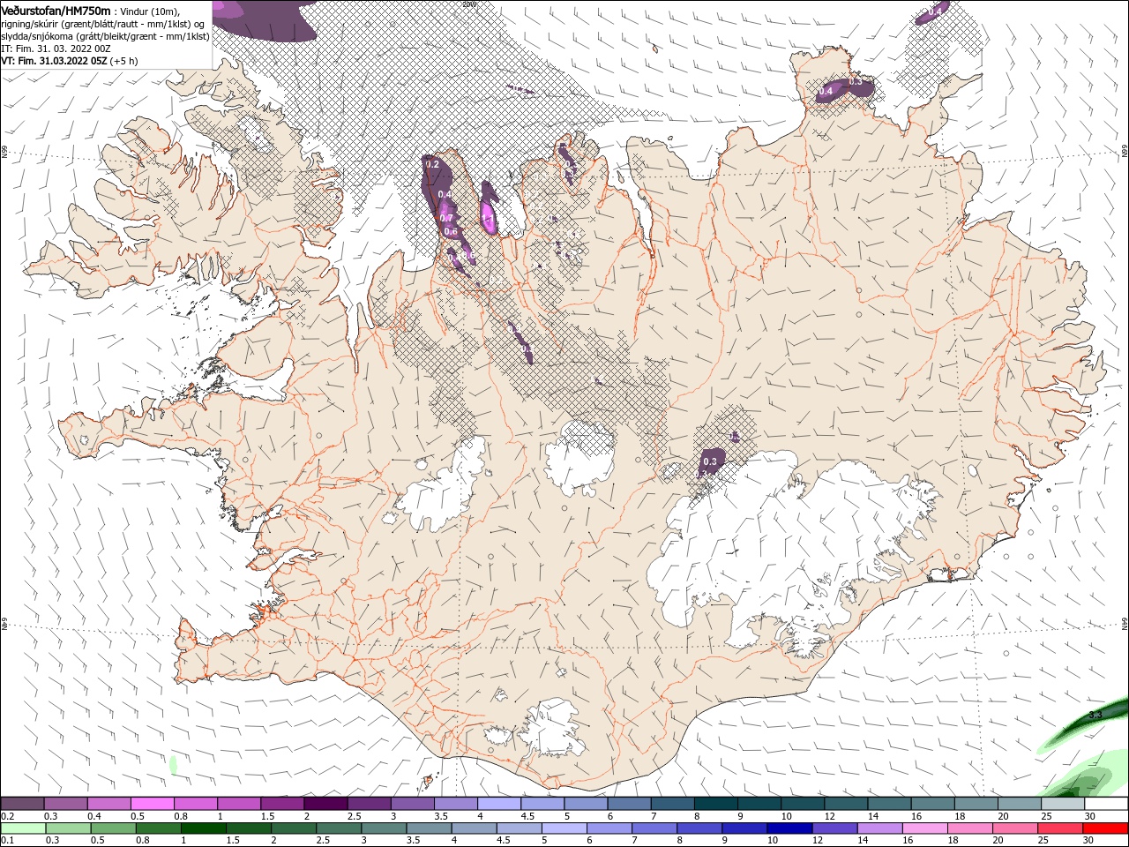Pick the 2 dark purple swatch in upper legend
The image size is (1129, 847).
tap(325, 804)
